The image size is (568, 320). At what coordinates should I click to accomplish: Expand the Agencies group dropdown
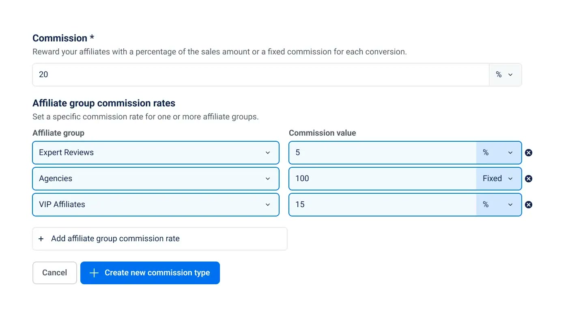156,179
